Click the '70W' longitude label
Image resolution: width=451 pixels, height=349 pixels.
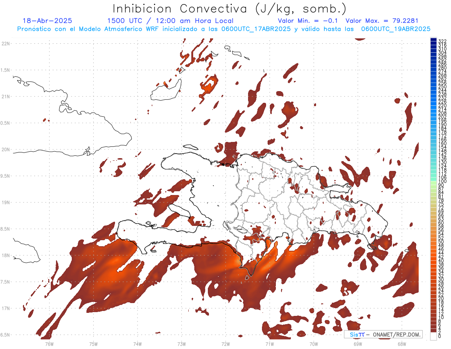(x=314, y=344)
